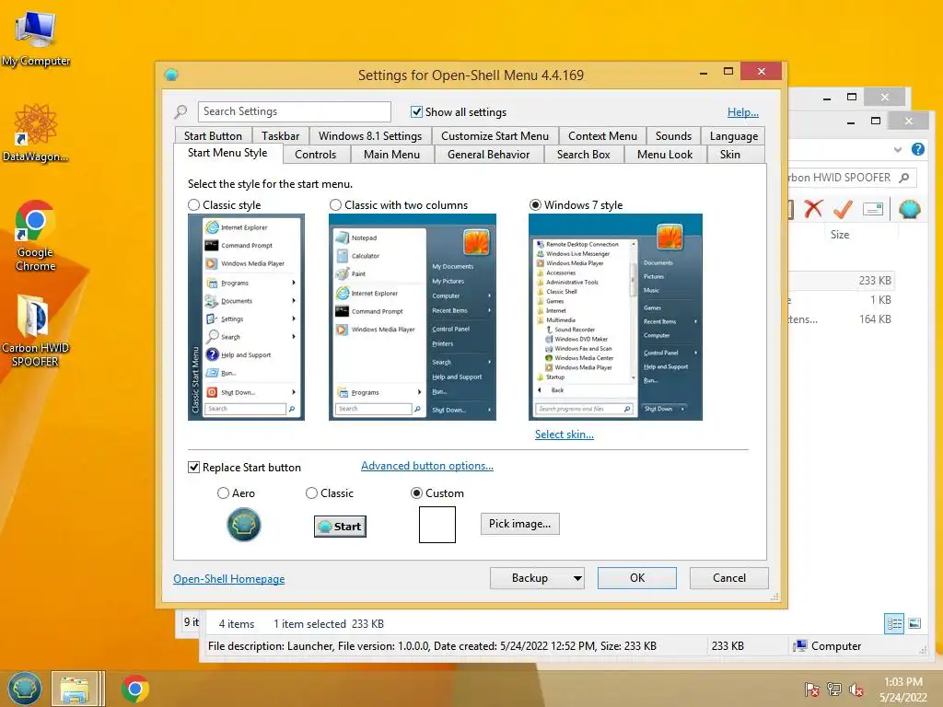The width and height of the screenshot is (943, 707).
Task: Open the DataWagon desktop shortcut
Action: 35,133
